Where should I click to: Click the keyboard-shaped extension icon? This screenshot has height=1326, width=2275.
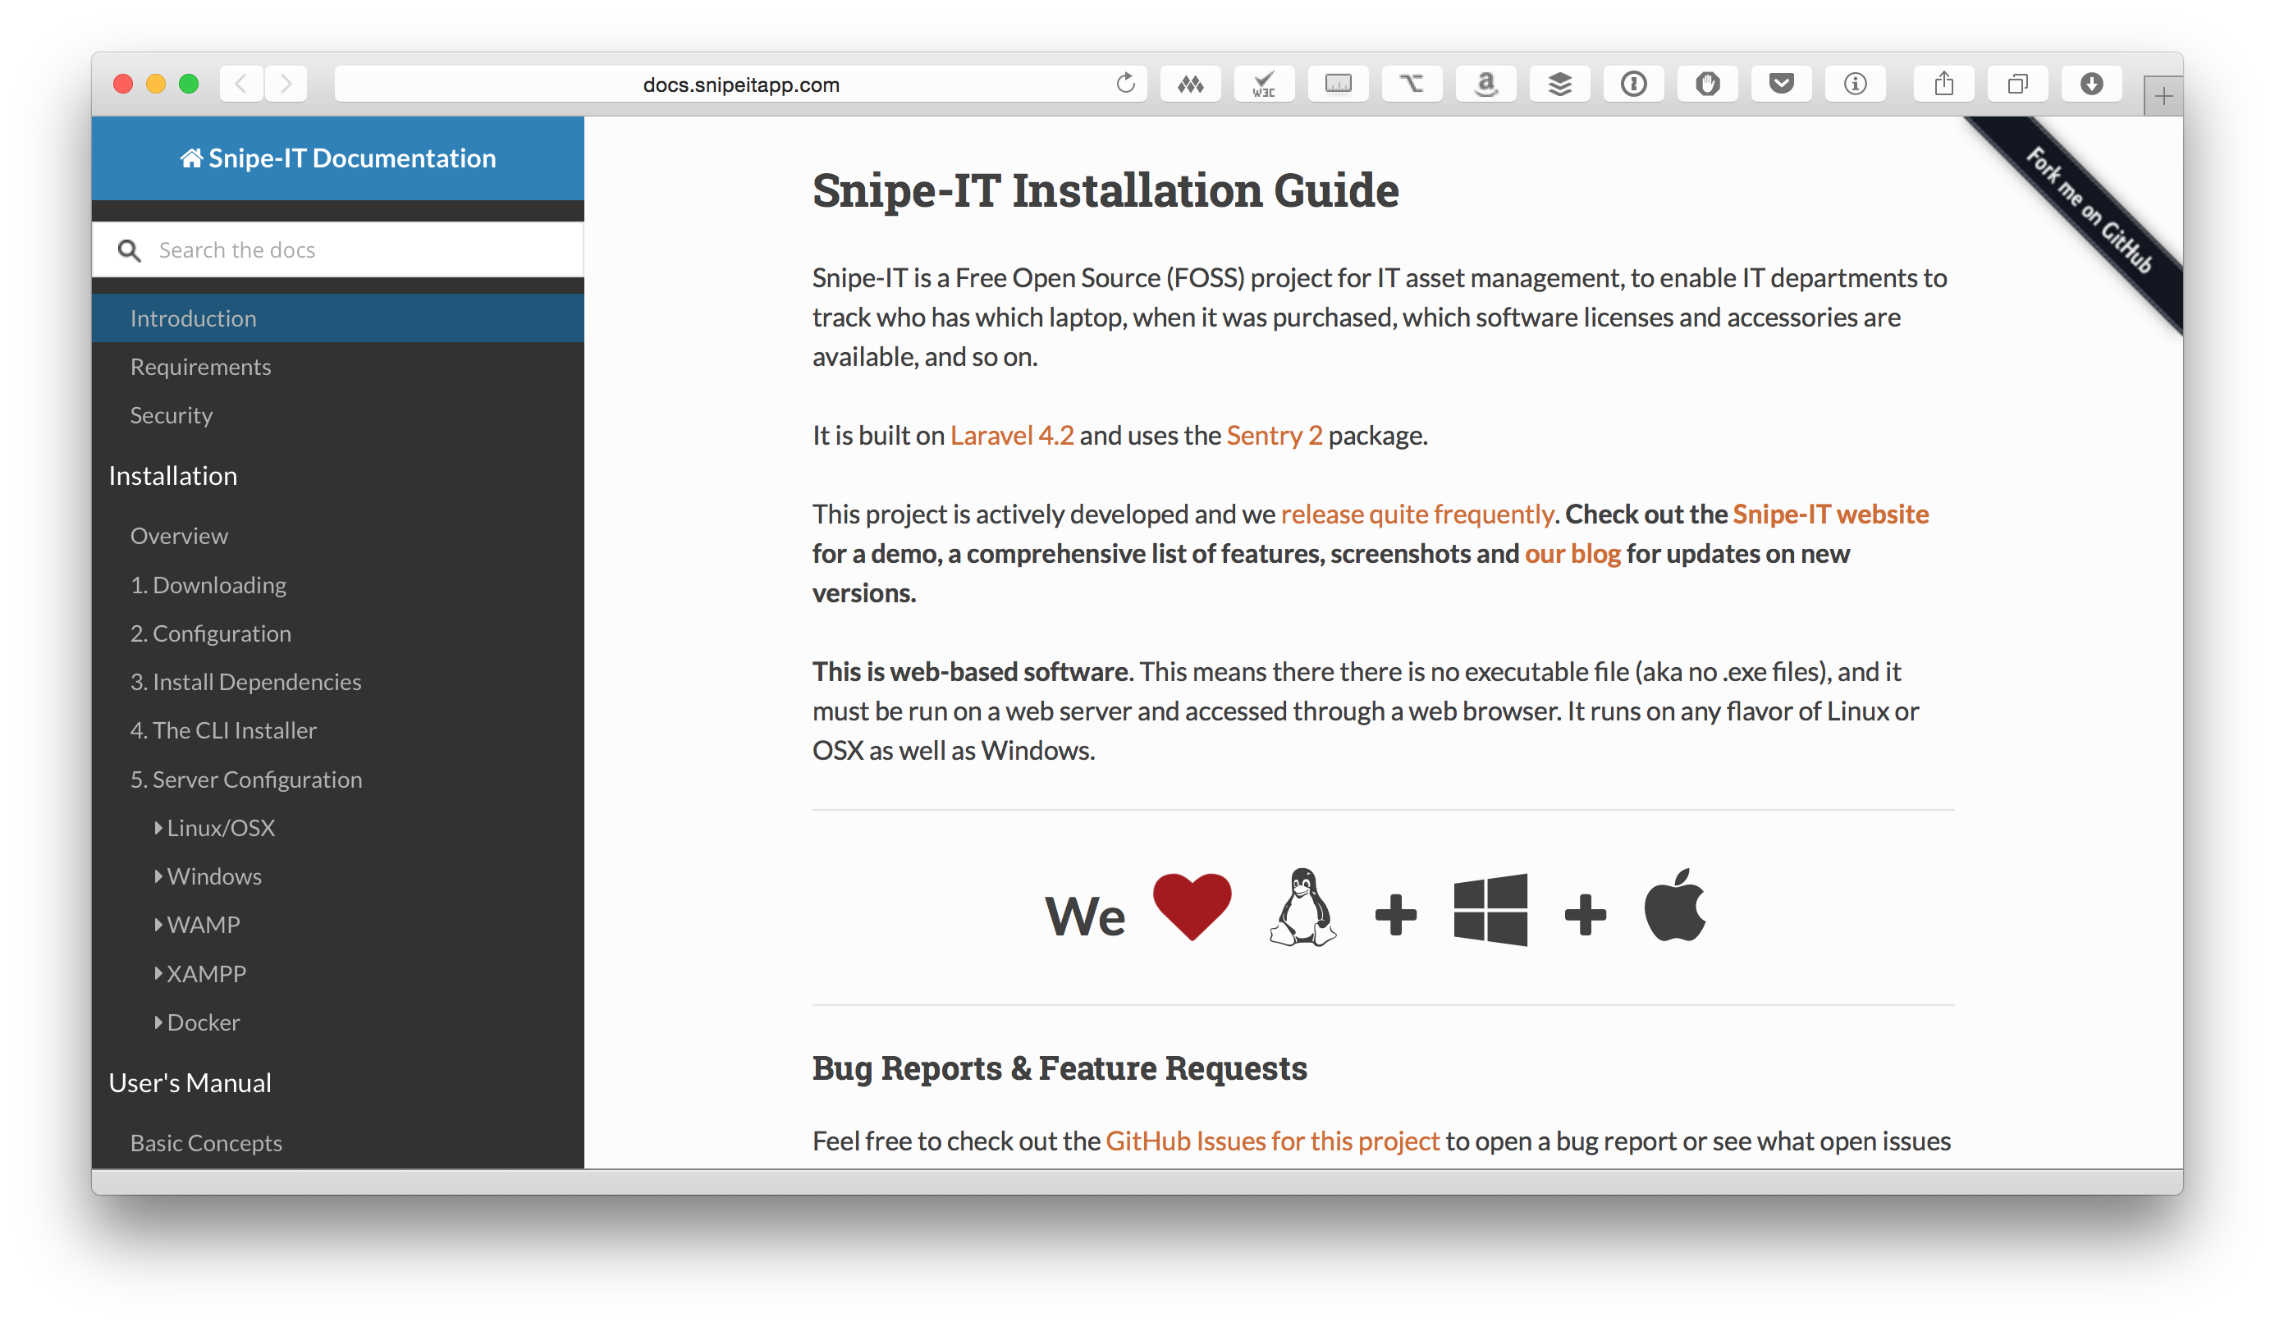pos(1338,84)
